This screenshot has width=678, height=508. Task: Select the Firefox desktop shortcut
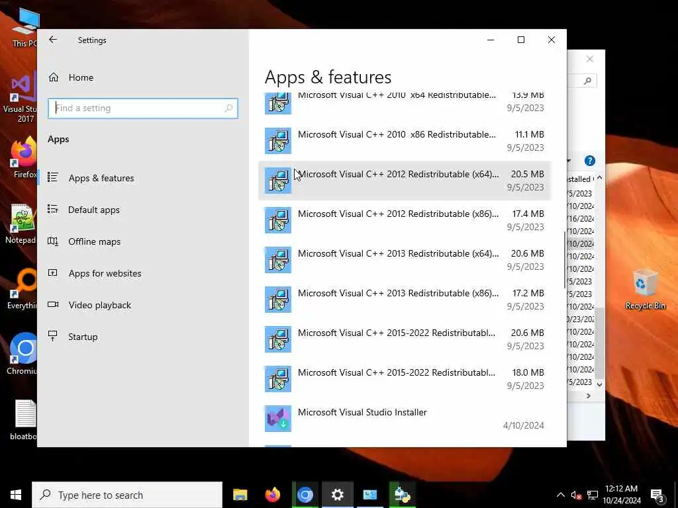tap(24, 157)
